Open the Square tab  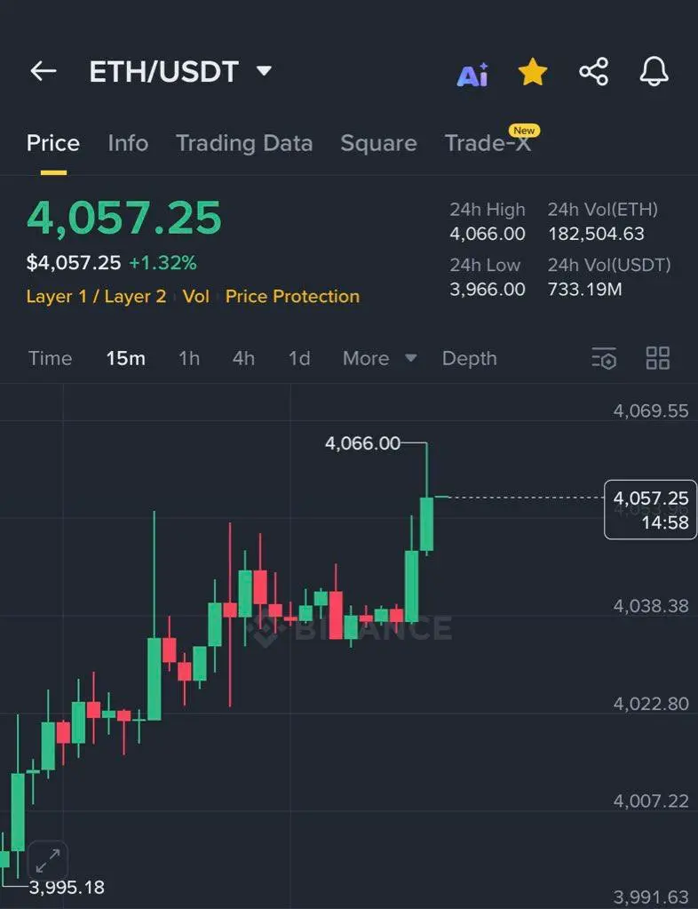coord(379,143)
